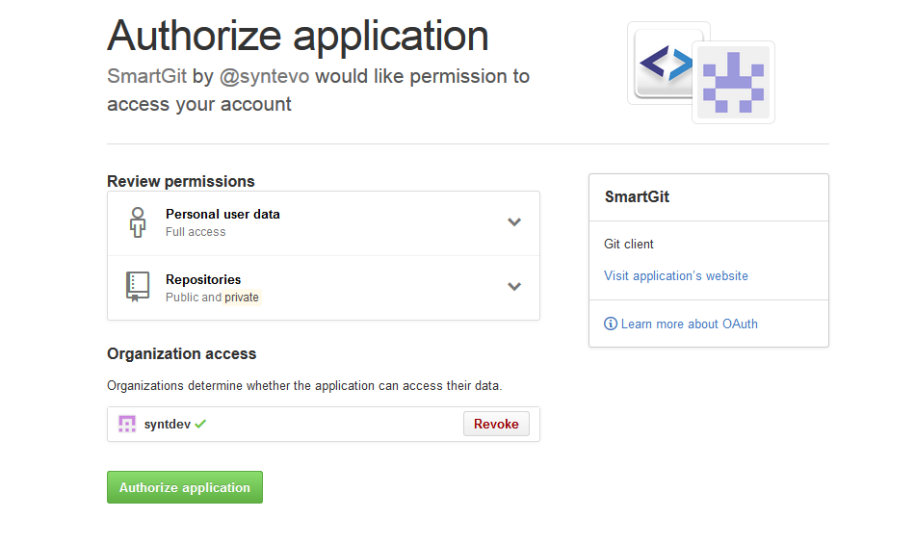Select the Personal user data title text

tap(222, 214)
